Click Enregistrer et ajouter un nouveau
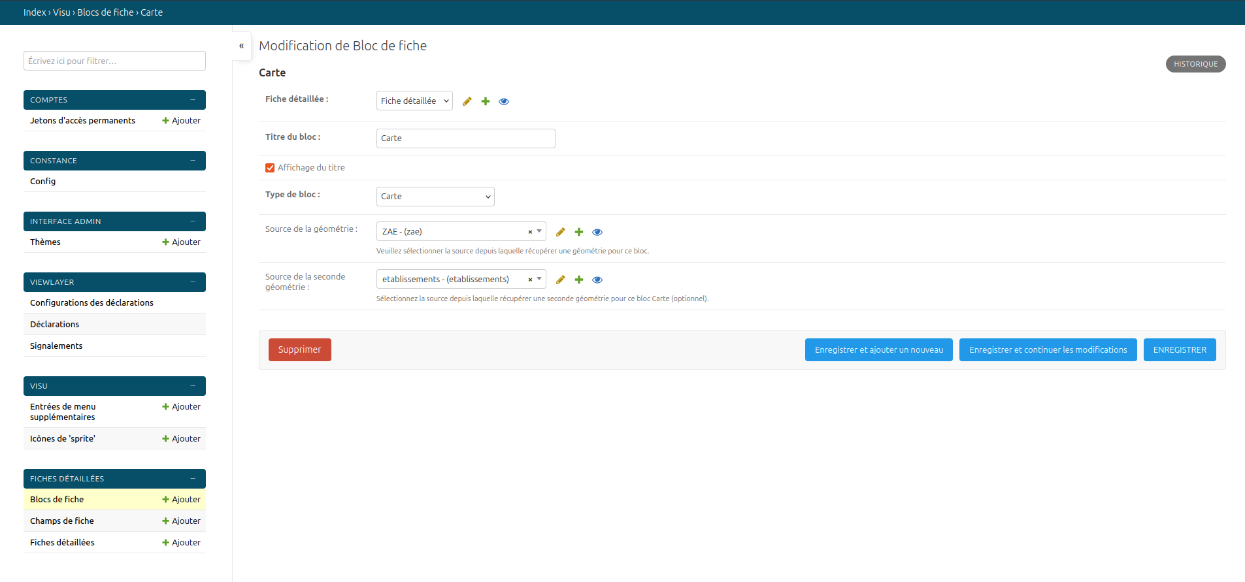 pos(879,349)
